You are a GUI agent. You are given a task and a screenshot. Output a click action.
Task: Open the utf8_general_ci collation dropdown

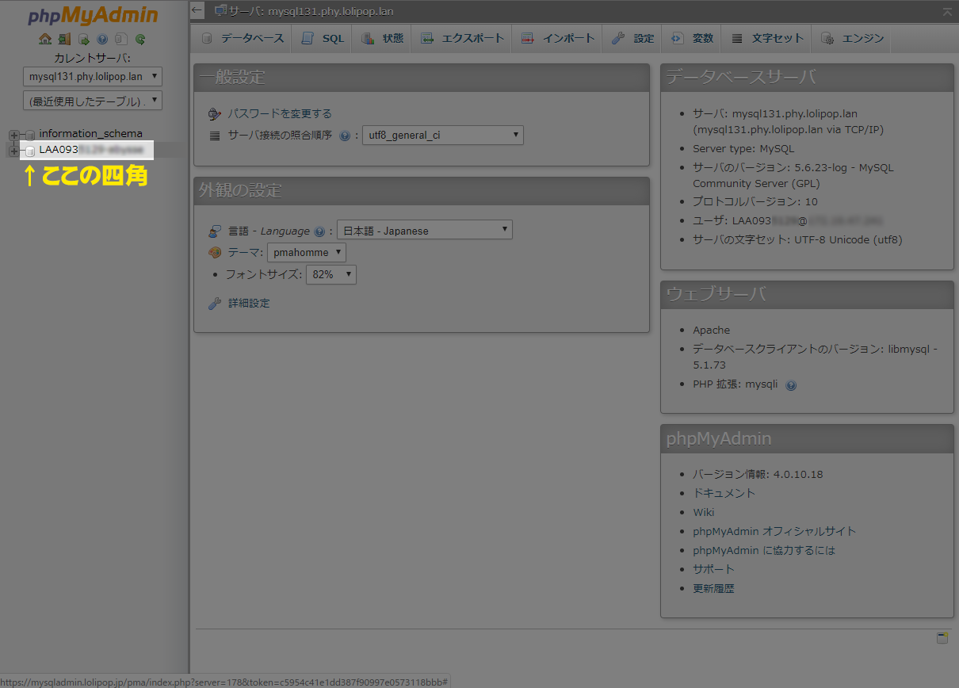(x=443, y=136)
